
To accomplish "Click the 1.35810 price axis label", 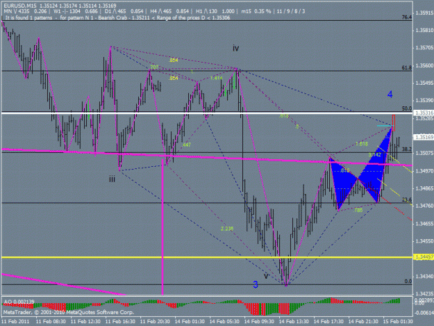I will point(424,30).
